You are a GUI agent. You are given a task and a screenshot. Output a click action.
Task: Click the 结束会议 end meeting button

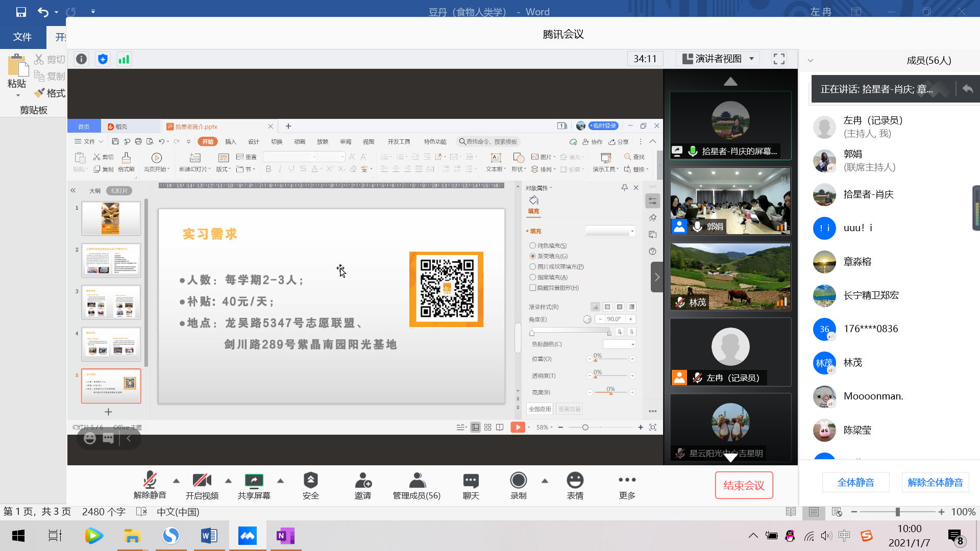(744, 485)
